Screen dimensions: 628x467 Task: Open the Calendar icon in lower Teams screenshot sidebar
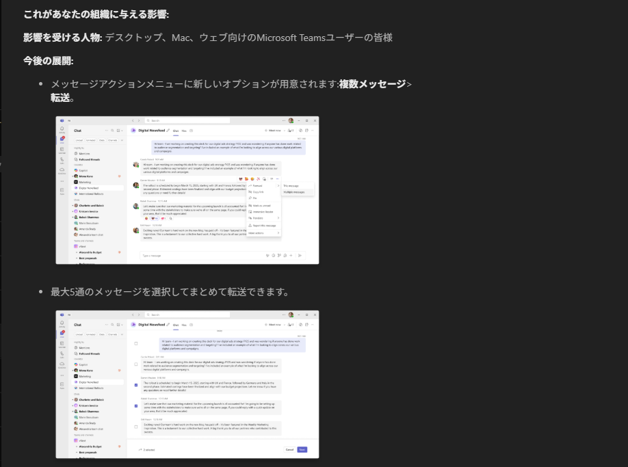(x=62, y=345)
